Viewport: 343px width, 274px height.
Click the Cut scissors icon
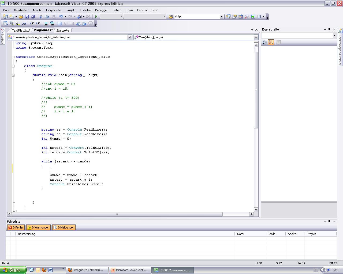tap(41, 17)
